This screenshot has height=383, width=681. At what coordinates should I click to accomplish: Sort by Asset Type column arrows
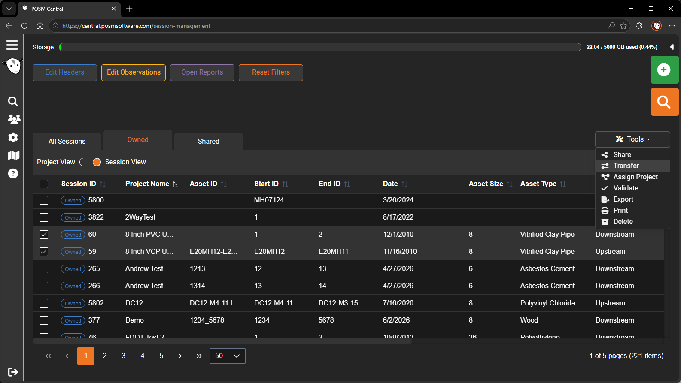563,184
